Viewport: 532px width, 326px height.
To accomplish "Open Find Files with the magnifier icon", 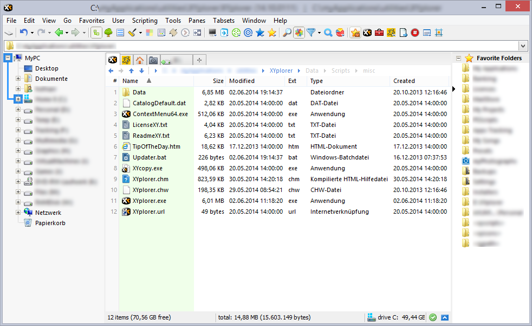I will coord(287,33).
